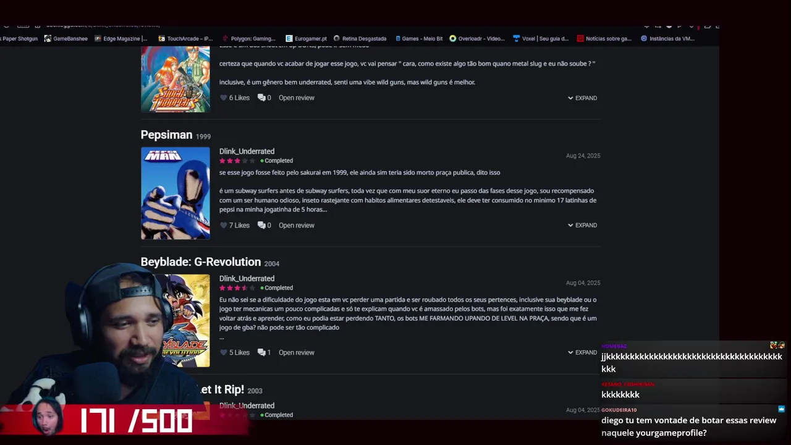Click the Pepsiman year 1999 text
This screenshot has height=445, width=791.
[203, 137]
